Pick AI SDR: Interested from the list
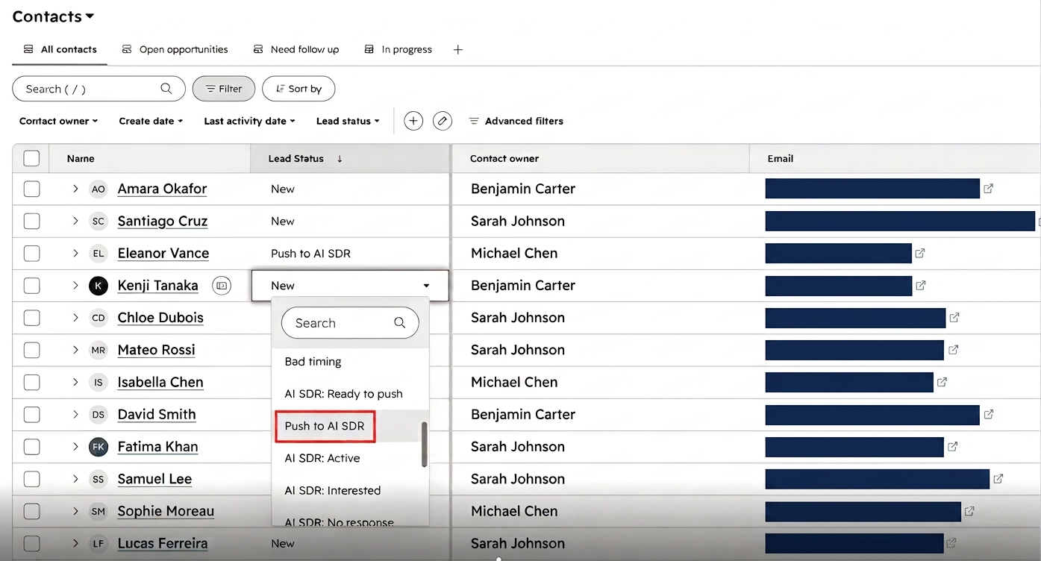Image resolution: width=1041 pixels, height=561 pixels. coord(333,490)
